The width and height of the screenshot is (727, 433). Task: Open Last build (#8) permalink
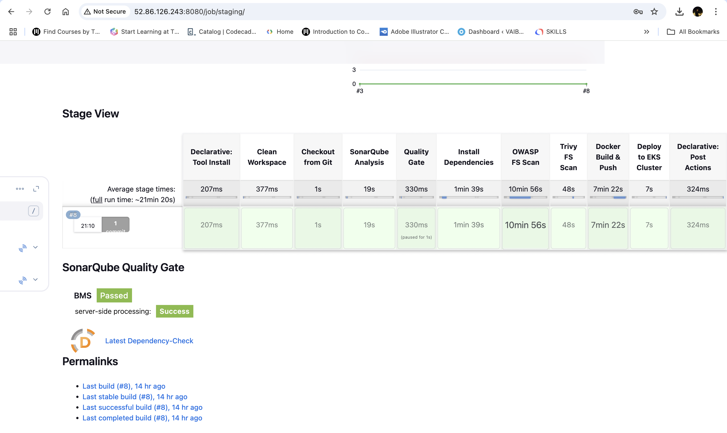(124, 386)
